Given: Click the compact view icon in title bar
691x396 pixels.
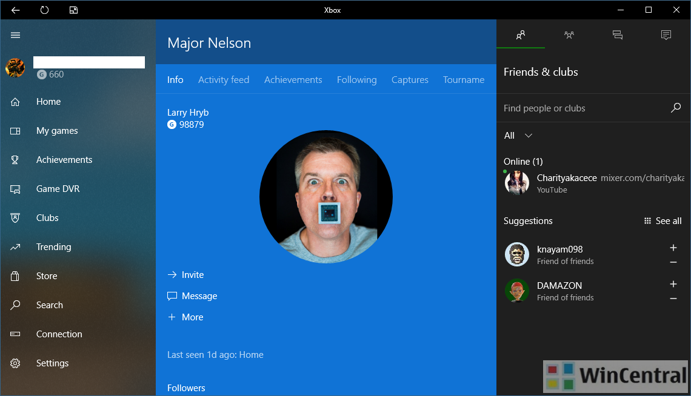Looking at the screenshot, I should [73, 10].
